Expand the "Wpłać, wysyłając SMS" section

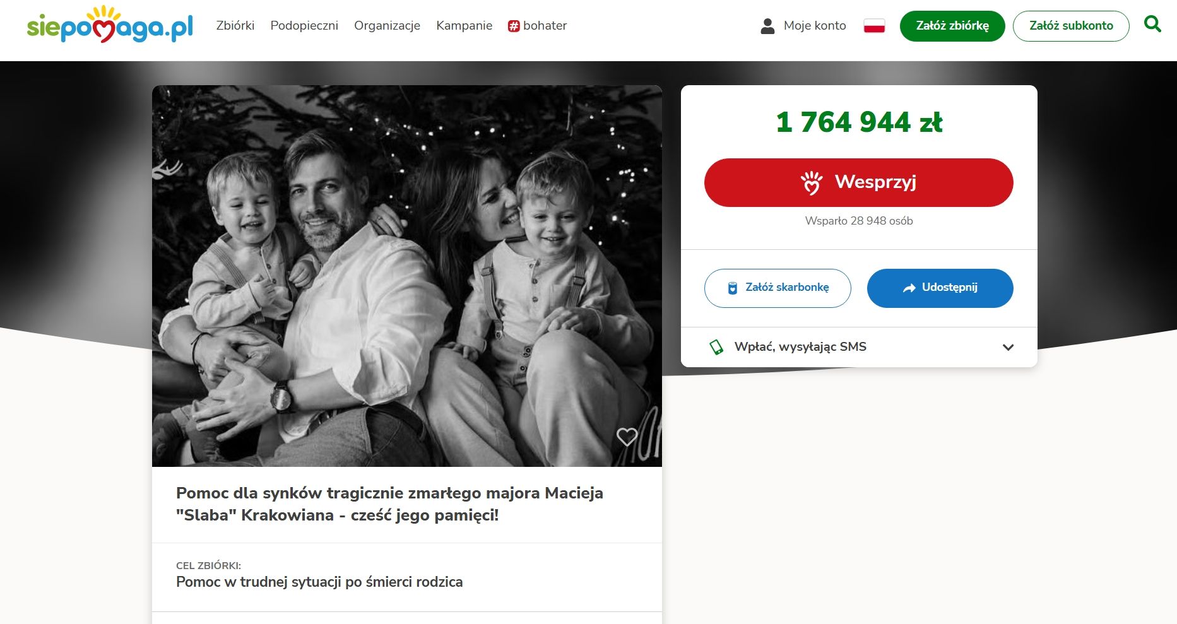tap(800, 347)
